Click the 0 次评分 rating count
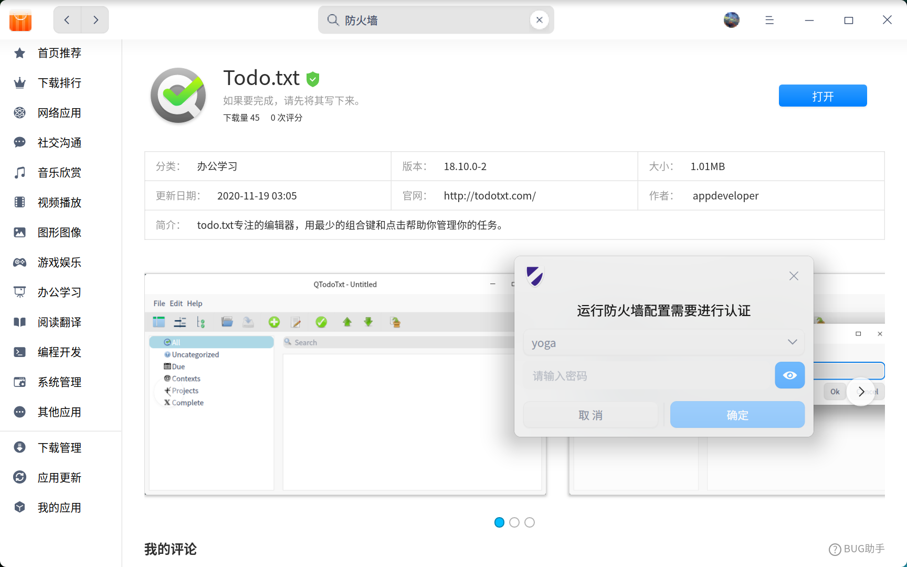 287,118
